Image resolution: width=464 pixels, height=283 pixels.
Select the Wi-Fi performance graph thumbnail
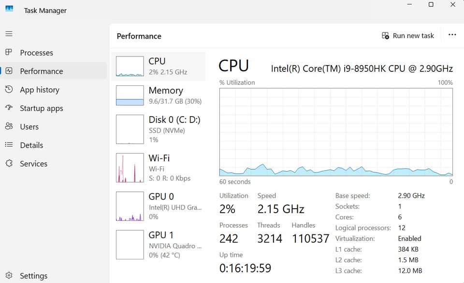pos(130,168)
